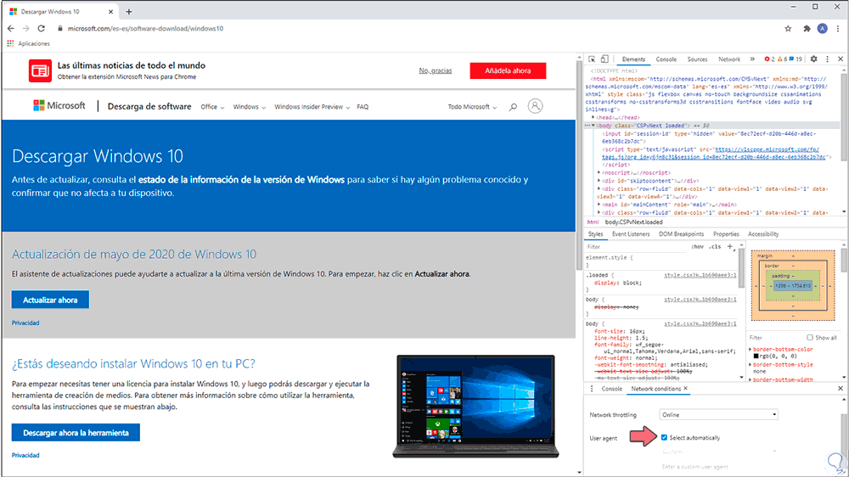Click the No, gracias link
The height and width of the screenshot is (477, 849).
(x=436, y=70)
